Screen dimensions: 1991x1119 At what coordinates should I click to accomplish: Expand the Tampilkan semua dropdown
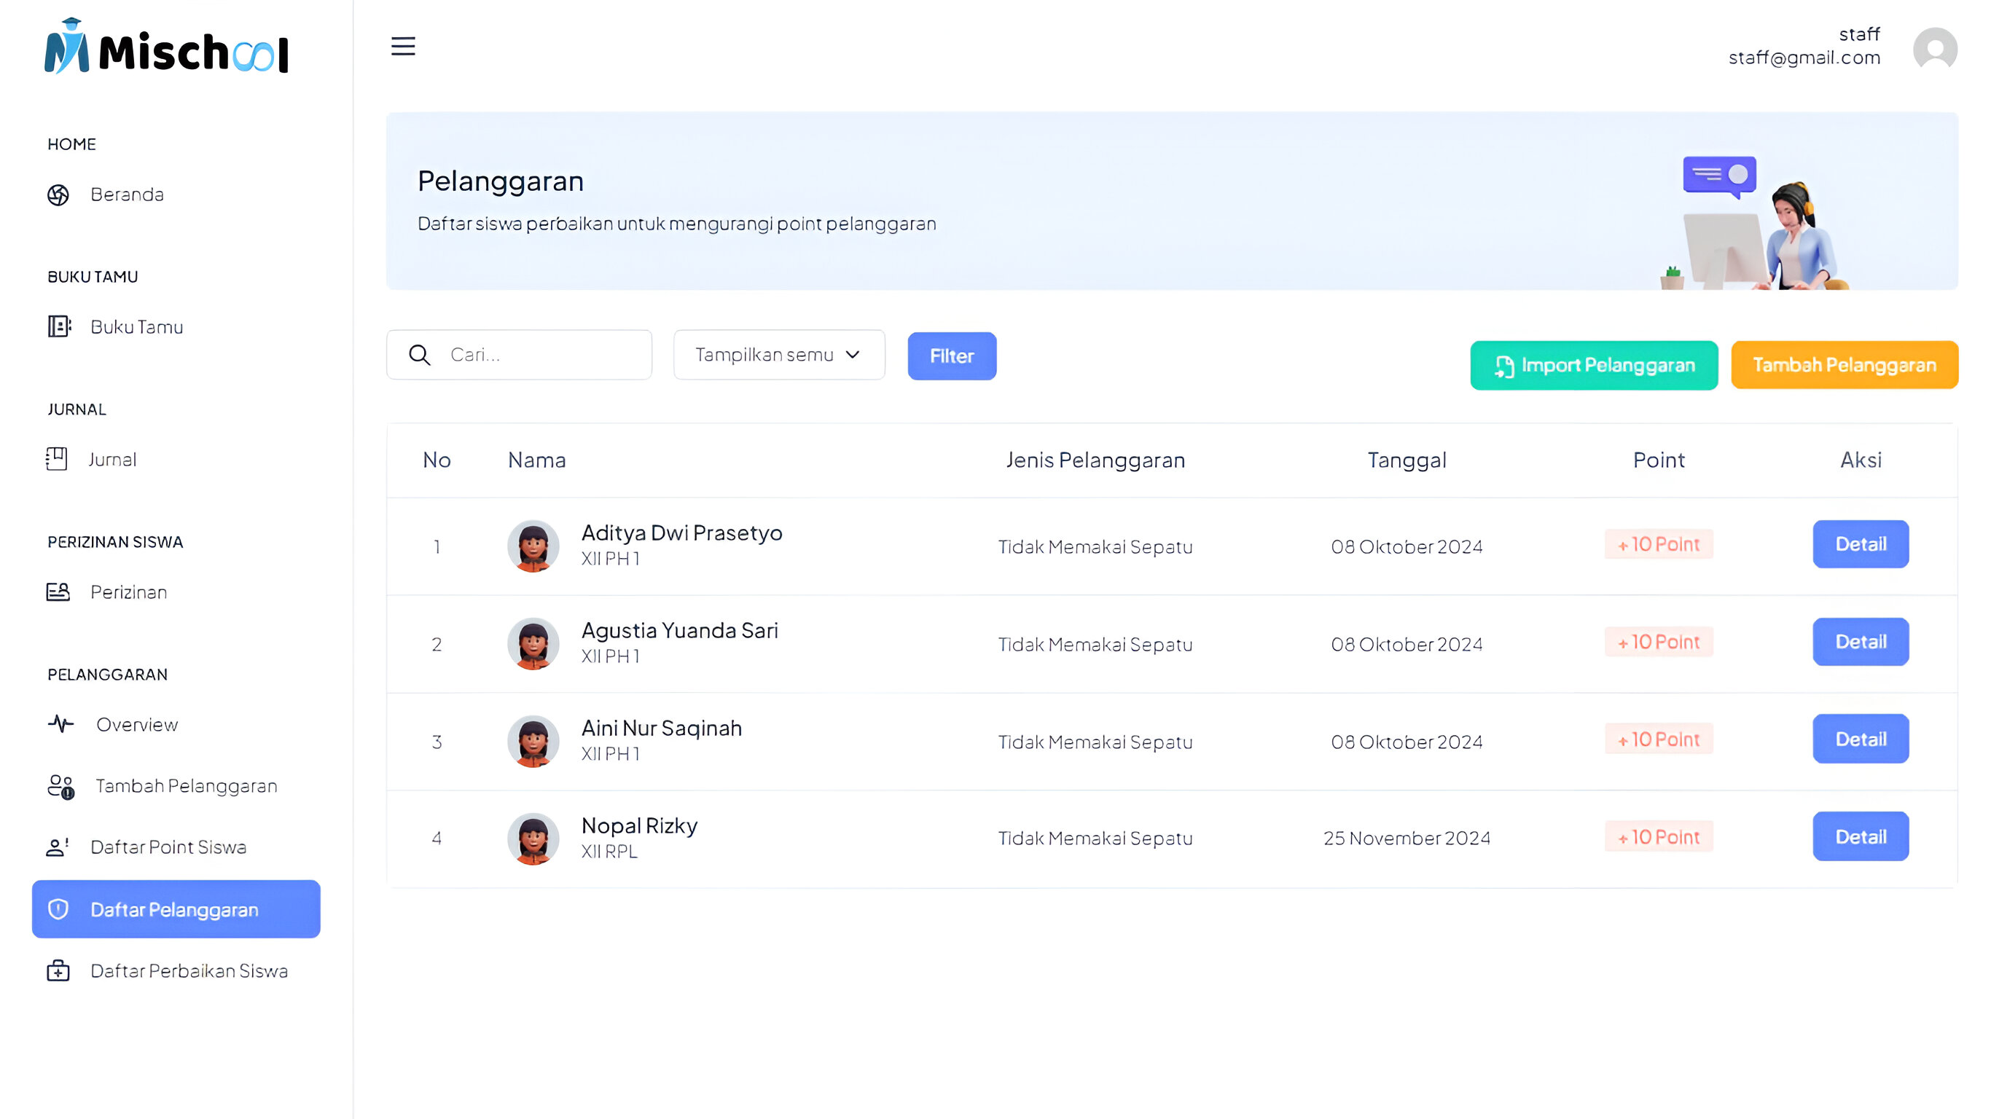pyautogui.click(x=778, y=355)
